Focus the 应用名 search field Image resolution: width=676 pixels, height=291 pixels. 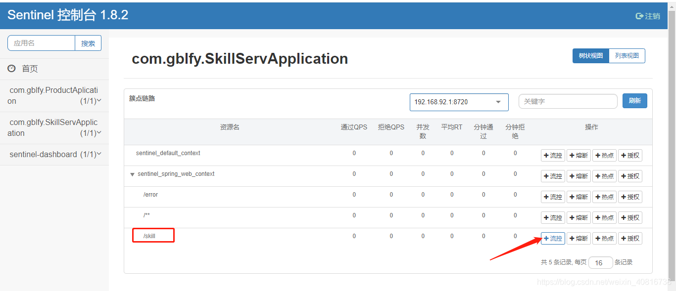pyautogui.click(x=42, y=43)
